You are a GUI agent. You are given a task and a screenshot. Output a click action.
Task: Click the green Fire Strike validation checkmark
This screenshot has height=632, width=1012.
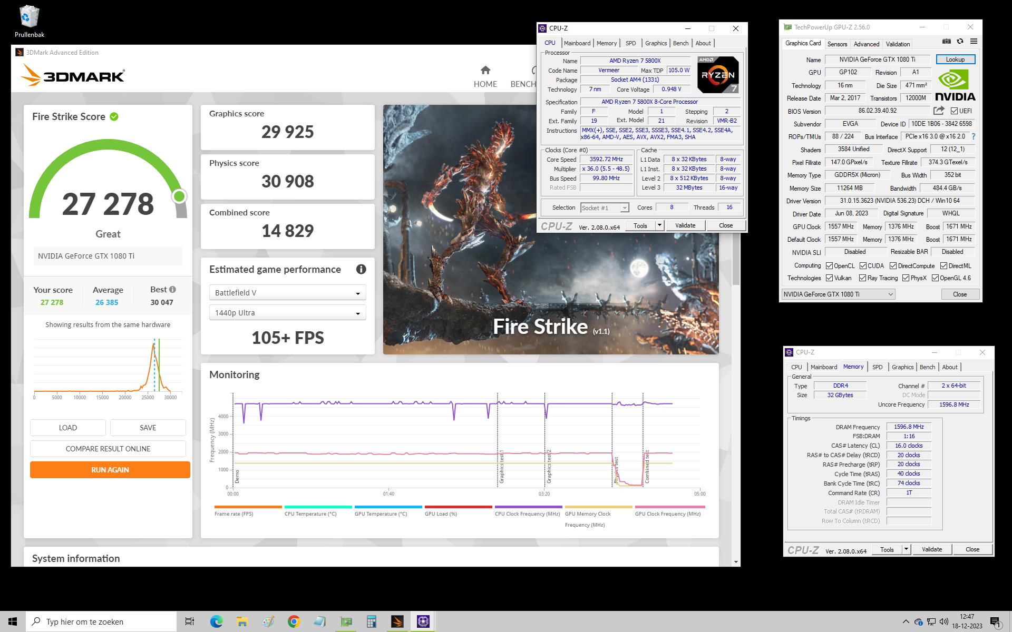(x=114, y=116)
